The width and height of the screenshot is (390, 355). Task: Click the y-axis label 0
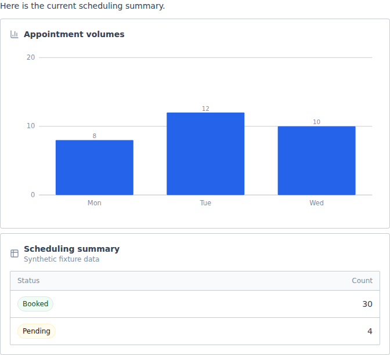pos(33,195)
